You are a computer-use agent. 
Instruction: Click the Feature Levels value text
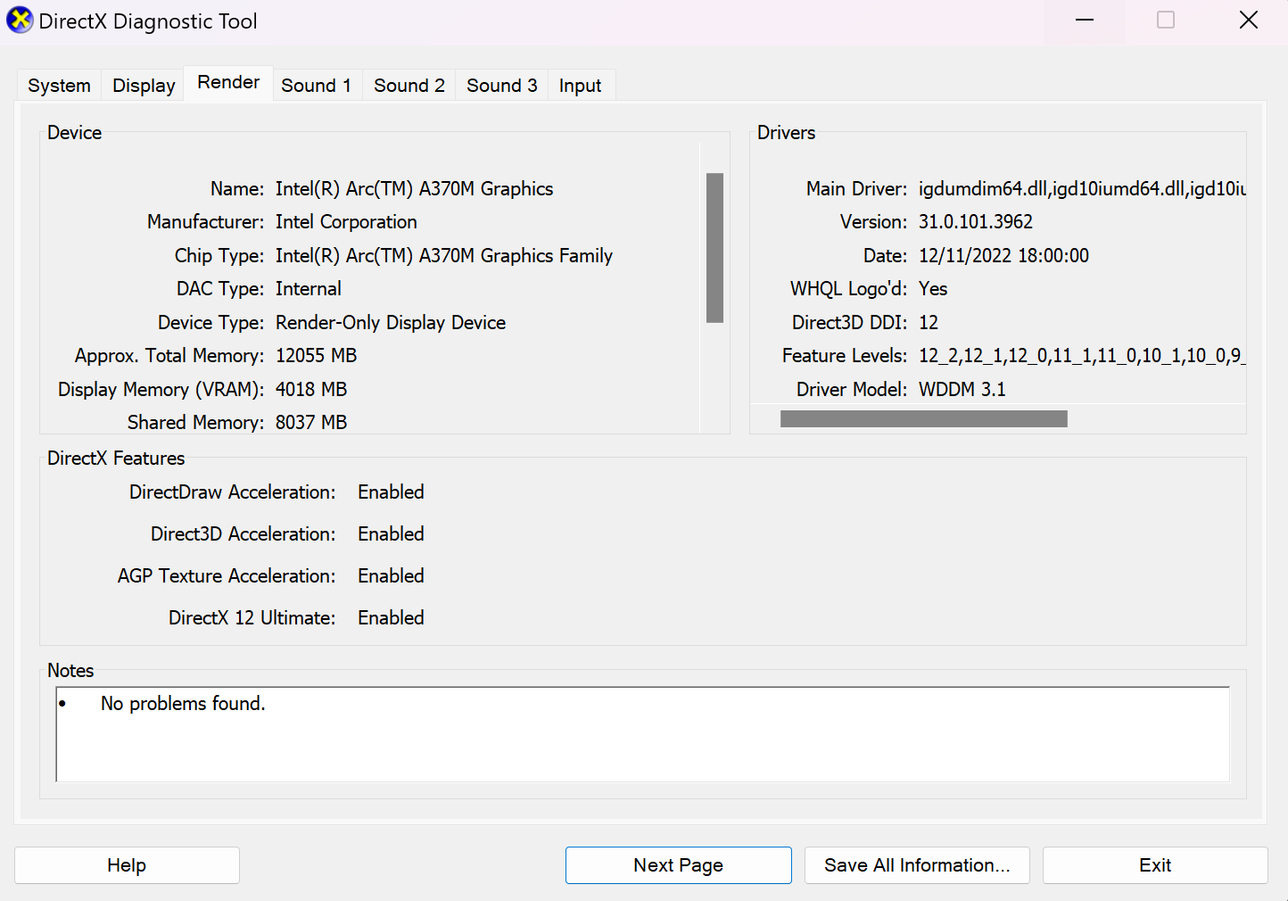pyautogui.click(x=1079, y=356)
